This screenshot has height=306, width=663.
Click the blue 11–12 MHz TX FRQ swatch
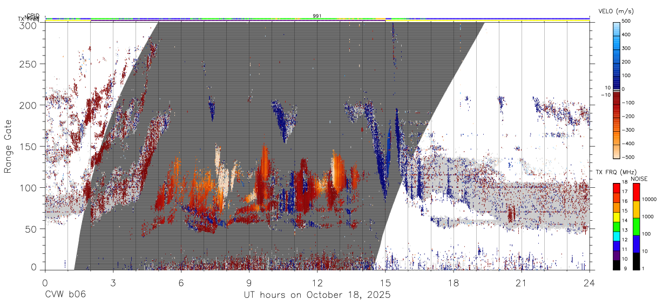tap(616, 245)
